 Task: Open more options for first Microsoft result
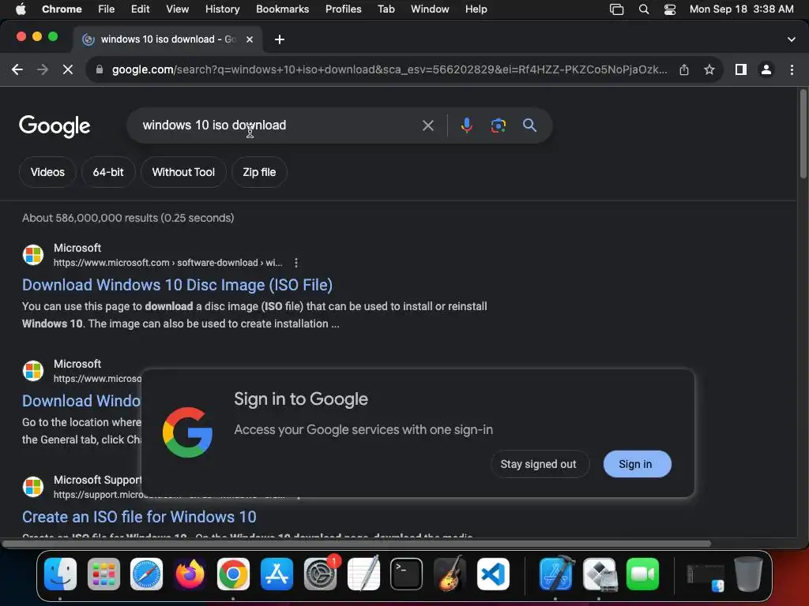(296, 263)
